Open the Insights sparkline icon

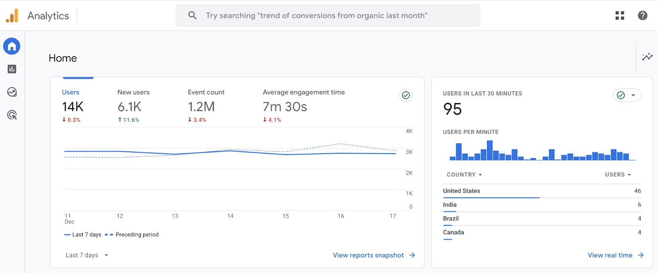pos(647,57)
